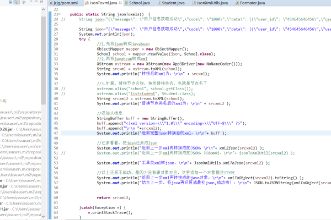Close the JsonToxml.java tab
The height and width of the screenshot is (220, 331).
pyautogui.click(x=120, y=3)
